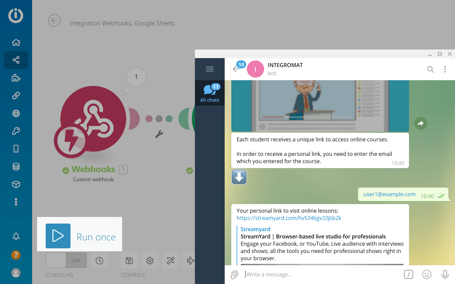
Task: Click the wrench icon on module connector
Action: [159, 134]
